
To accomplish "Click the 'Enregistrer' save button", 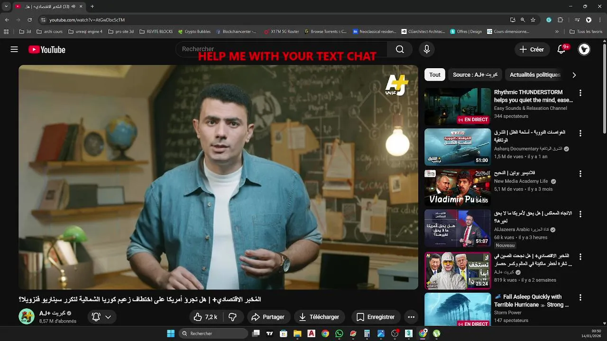I will (x=376, y=317).
